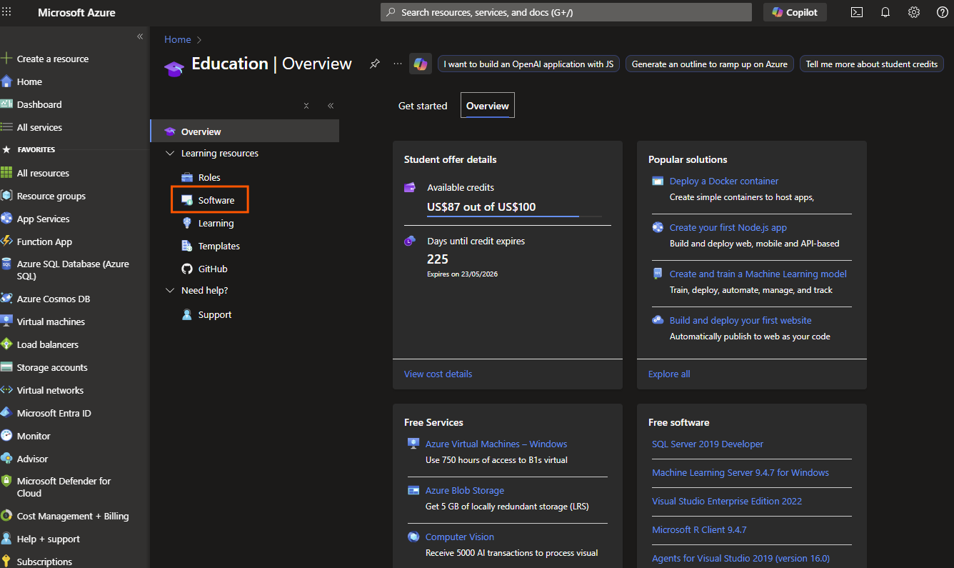The height and width of the screenshot is (568, 954).
Task: Open Templates in the Education menu
Action: tap(219, 246)
